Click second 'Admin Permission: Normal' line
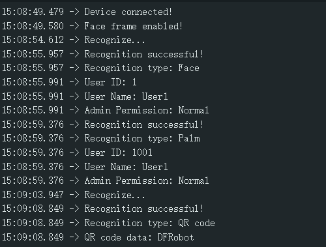Viewport: 326px width, 247px height. click(x=106, y=181)
